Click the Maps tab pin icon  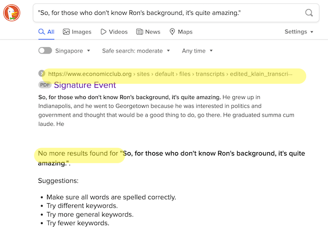click(x=172, y=32)
